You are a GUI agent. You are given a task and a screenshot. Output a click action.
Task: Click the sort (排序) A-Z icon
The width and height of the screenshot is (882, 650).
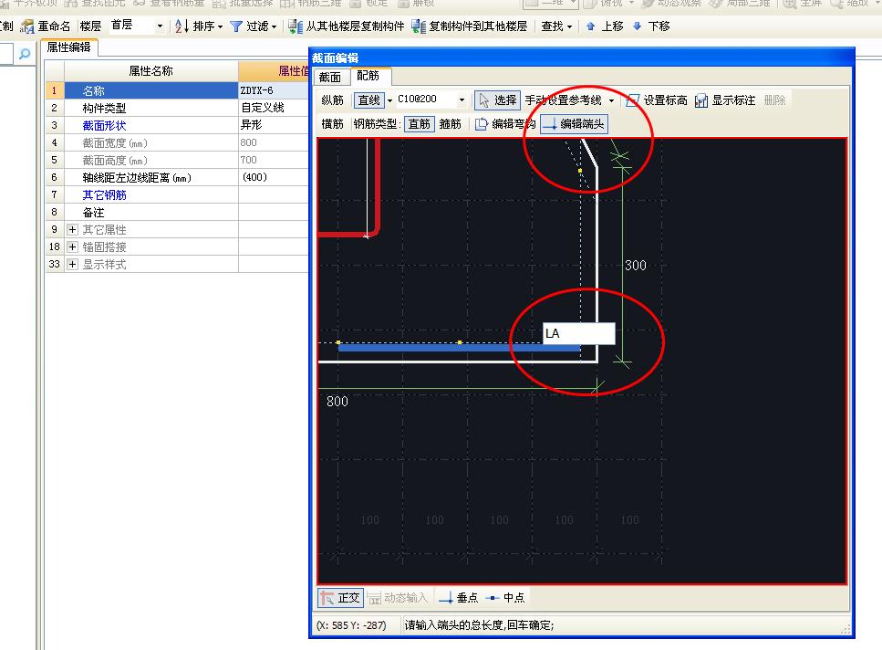click(182, 26)
